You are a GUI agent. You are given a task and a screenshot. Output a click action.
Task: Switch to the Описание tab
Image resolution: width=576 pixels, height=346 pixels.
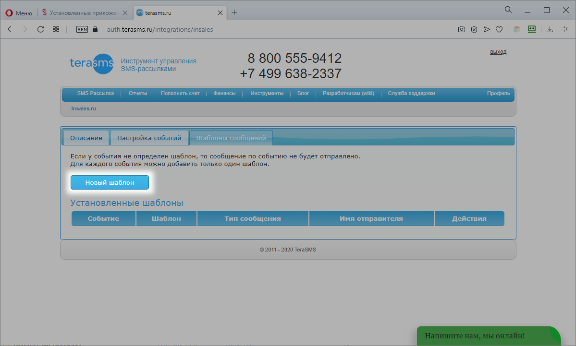click(86, 138)
